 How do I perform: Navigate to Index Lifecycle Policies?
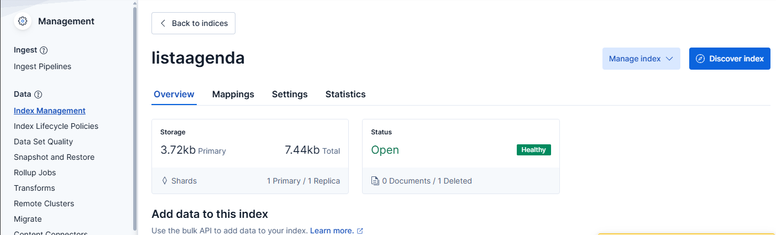pos(56,126)
